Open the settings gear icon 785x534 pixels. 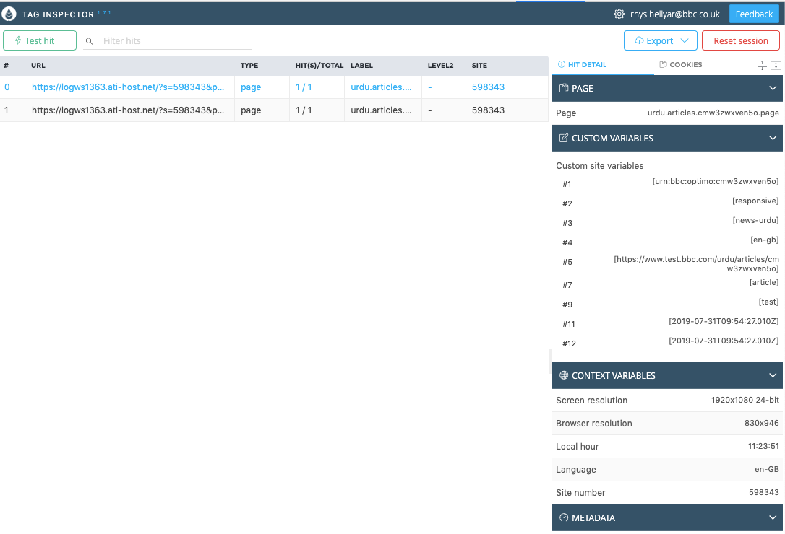[619, 14]
